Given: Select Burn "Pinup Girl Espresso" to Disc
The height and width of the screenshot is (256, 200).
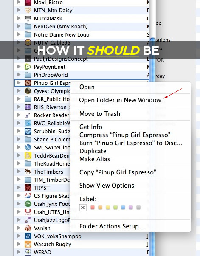Looking at the screenshot, I should point(131,143).
